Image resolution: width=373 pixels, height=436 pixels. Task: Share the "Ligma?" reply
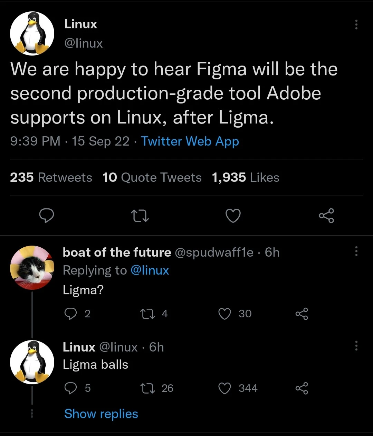pos(302,314)
